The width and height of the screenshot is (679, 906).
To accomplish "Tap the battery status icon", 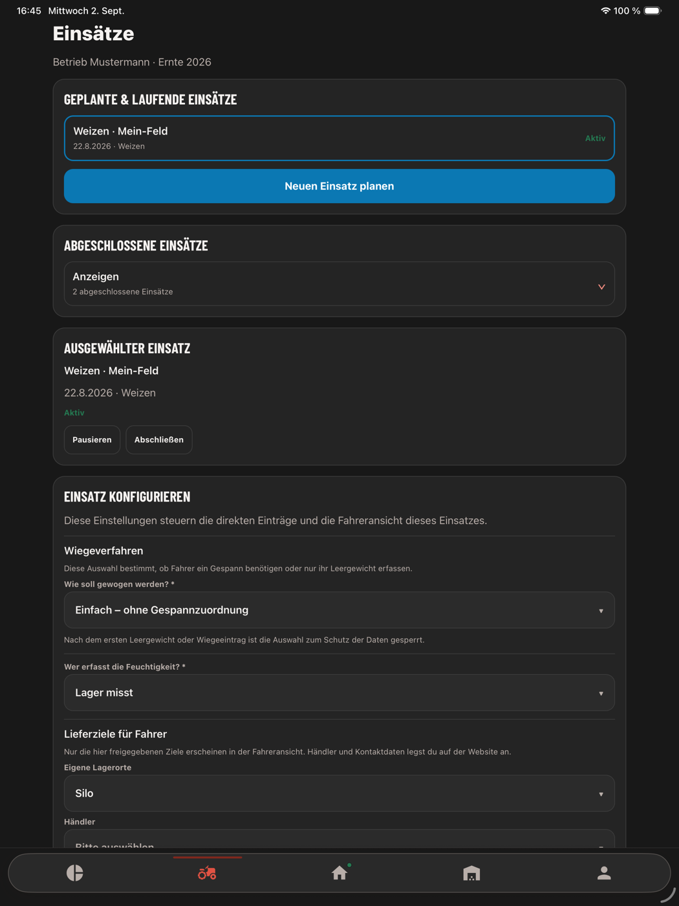I will click(x=652, y=11).
